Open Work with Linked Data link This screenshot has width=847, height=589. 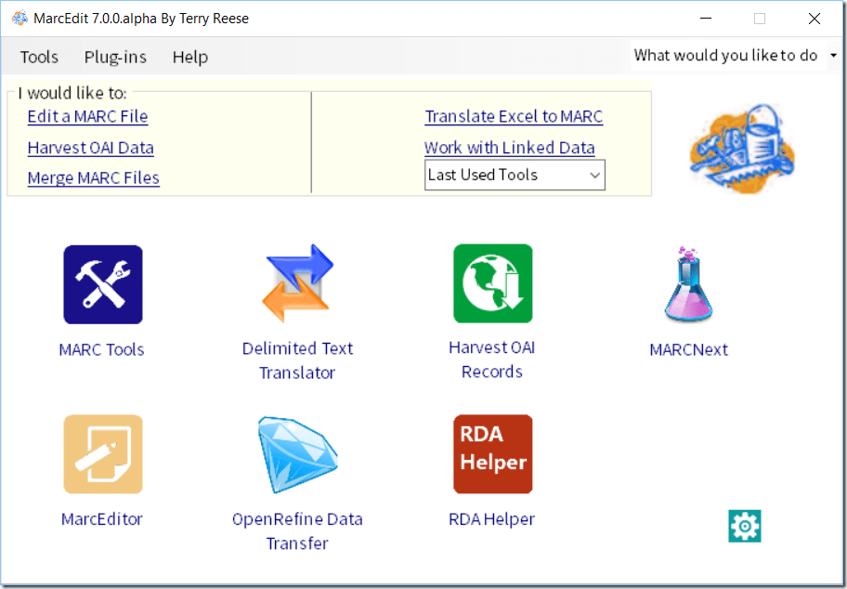coord(509,148)
